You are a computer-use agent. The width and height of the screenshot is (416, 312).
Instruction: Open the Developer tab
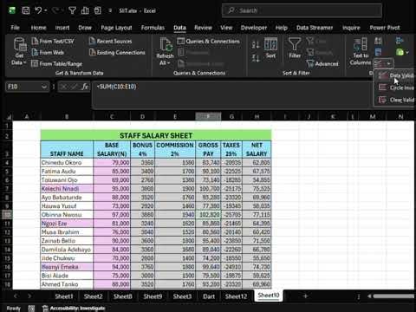(x=254, y=28)
